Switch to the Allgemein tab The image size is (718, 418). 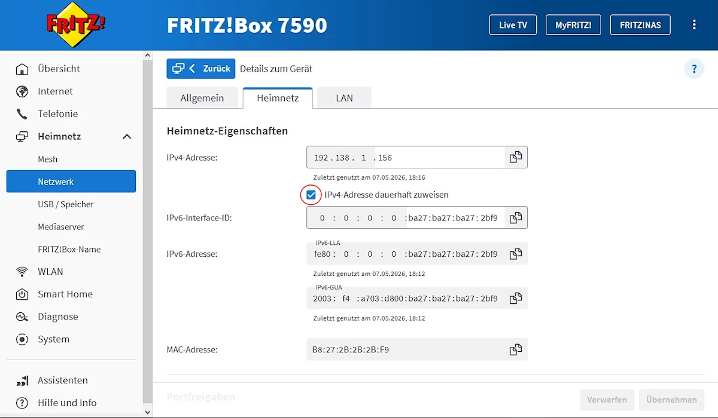[202, 98]
